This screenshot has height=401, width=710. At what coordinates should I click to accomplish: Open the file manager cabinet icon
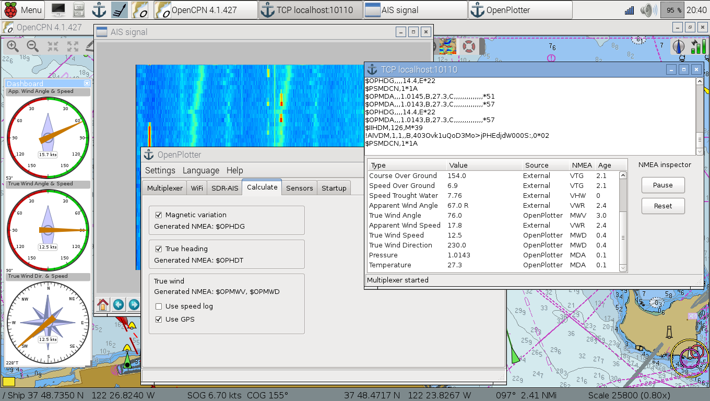(79, 9)
